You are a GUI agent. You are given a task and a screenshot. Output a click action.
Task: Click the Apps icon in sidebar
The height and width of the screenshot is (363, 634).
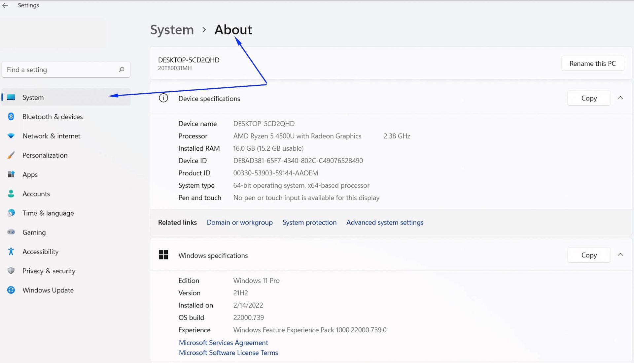(11, 174)
